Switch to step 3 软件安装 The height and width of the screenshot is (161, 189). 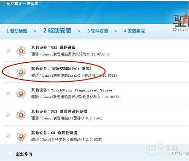tap(98, 31)
